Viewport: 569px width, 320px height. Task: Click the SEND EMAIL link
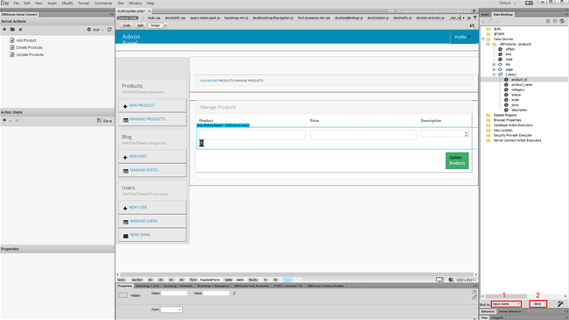[140, 235]
